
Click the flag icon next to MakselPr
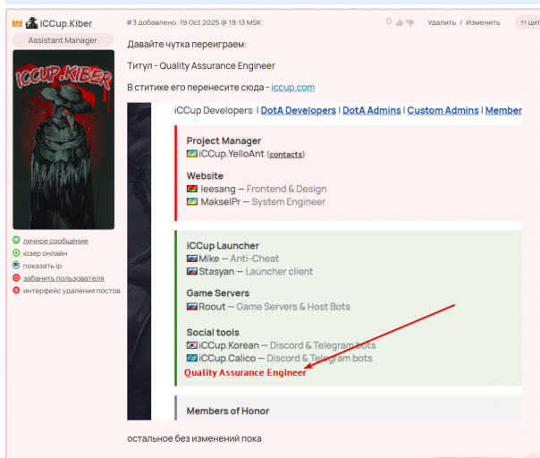(192, 201)
